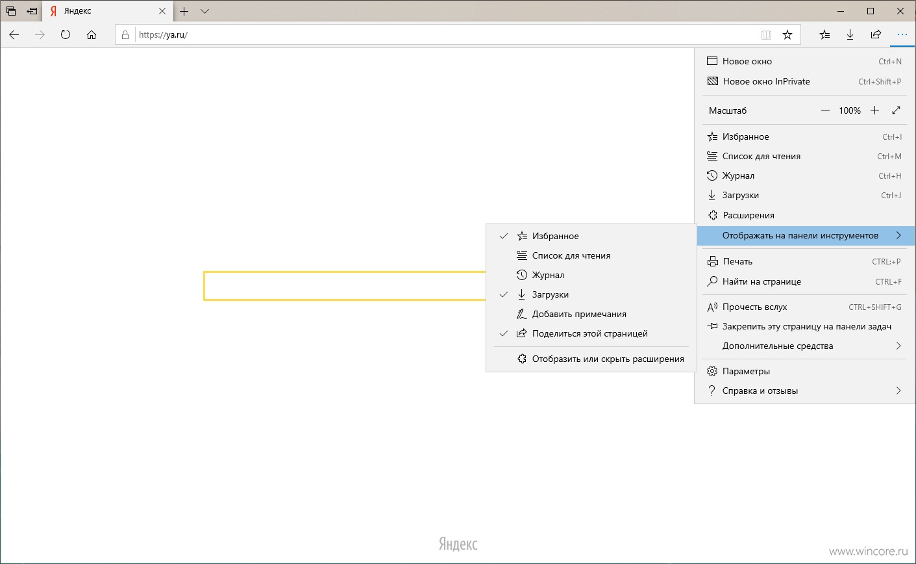This screenshot has width=916, height=564.
Task: Expand Отображать на панели инструментов submenu
Action: (x=805, y=235)
